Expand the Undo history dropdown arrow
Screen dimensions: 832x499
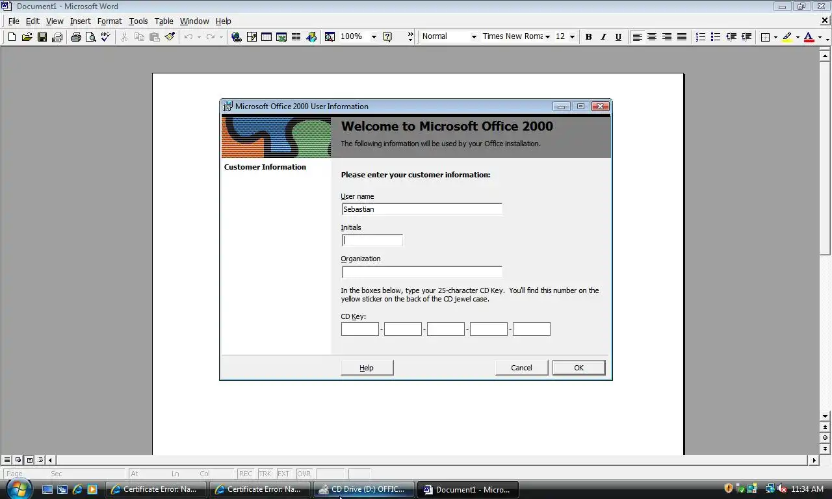pos(199,37)
